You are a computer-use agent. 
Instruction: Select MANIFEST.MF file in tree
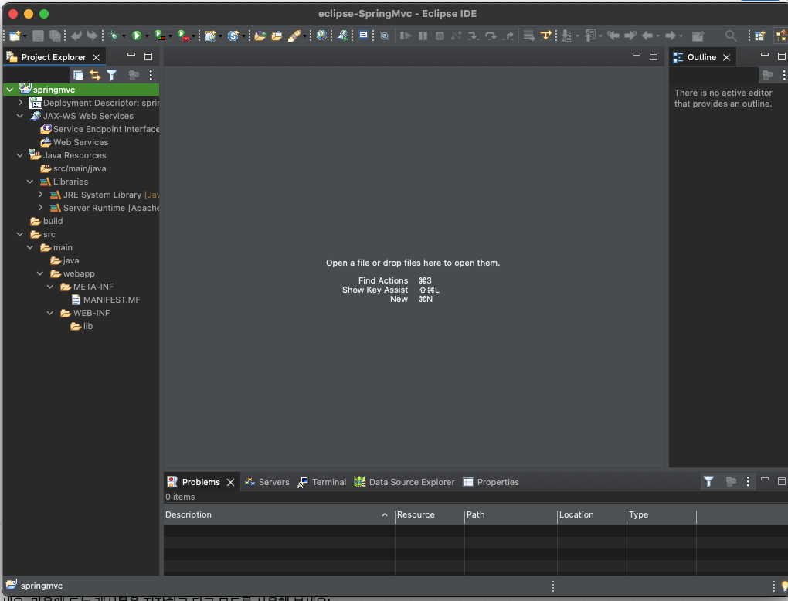pos(106,300)
